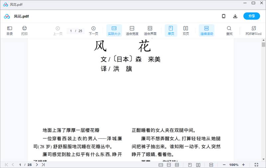This screenshot has height=168, width=266.
Task: Open the 查找 search tool
Action: [229, 30]
